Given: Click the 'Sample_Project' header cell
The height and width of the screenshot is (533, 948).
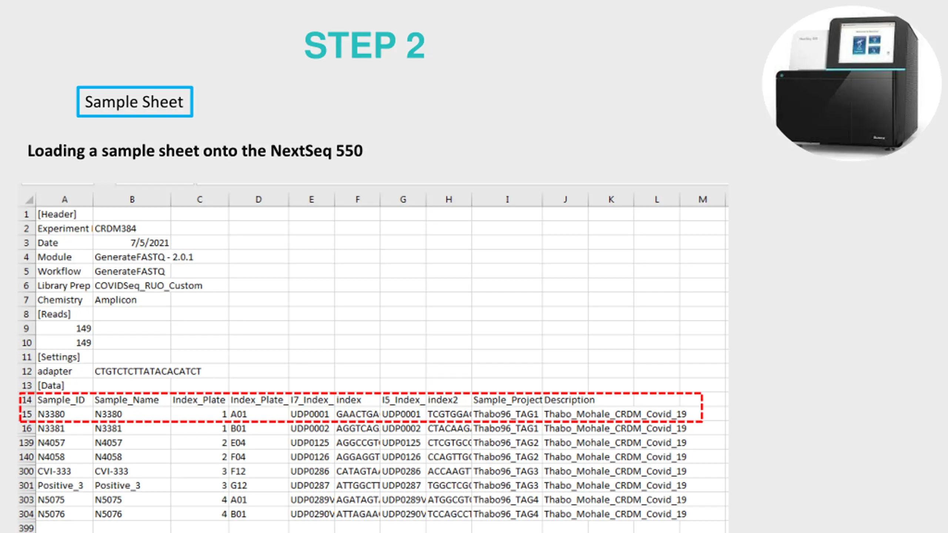Looking at the screenshot, I should coord(507,400).
